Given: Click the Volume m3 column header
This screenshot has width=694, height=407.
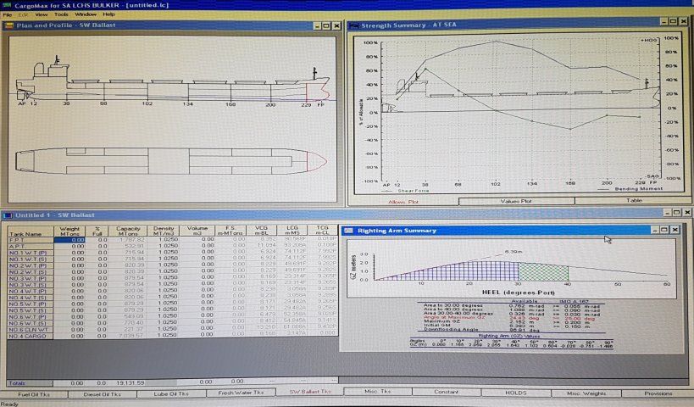Looking at the screenshot, I should pyautogui.click(x=197, y=231).
